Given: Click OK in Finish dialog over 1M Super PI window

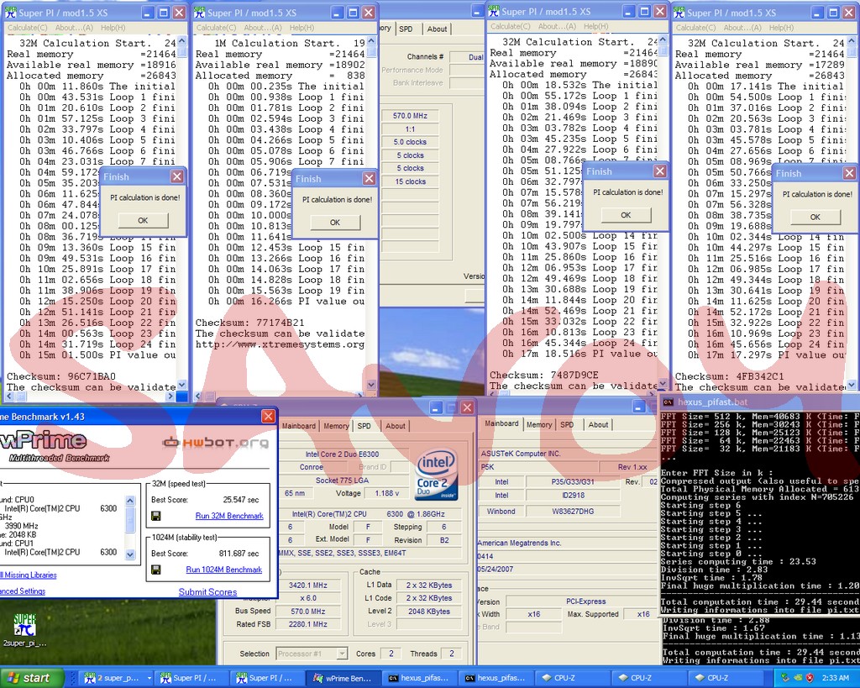Looking at the screenshot, I should pos(335,223).
